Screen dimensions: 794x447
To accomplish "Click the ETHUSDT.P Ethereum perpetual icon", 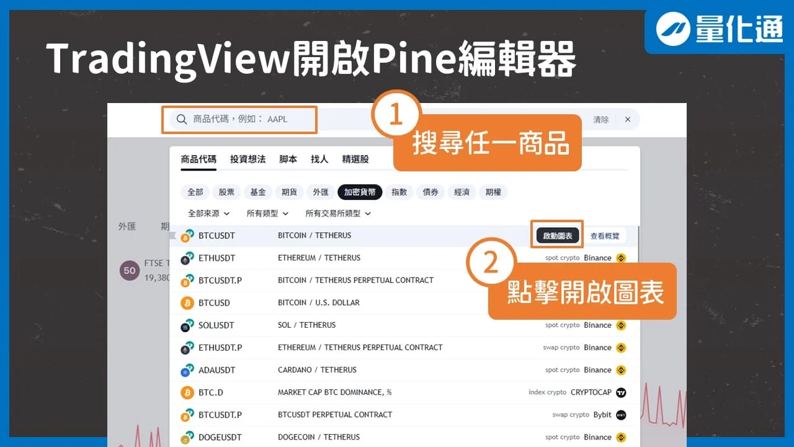I will tap(187, 348).
